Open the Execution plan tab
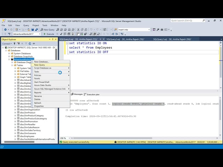This screenshot has height=167, width=223. (x=92, y=94)
